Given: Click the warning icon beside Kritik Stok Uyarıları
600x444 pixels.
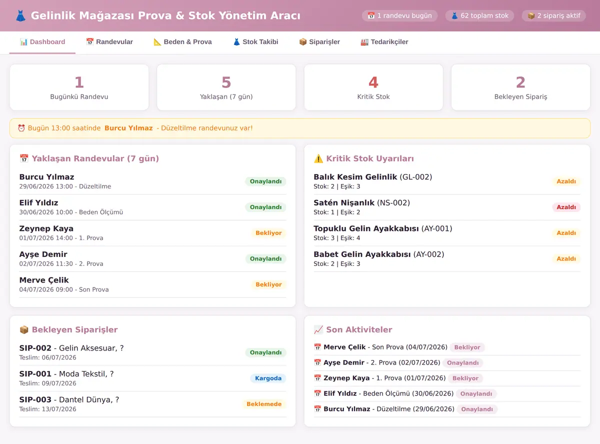Looking at the screenshot, I should (318, 158).
